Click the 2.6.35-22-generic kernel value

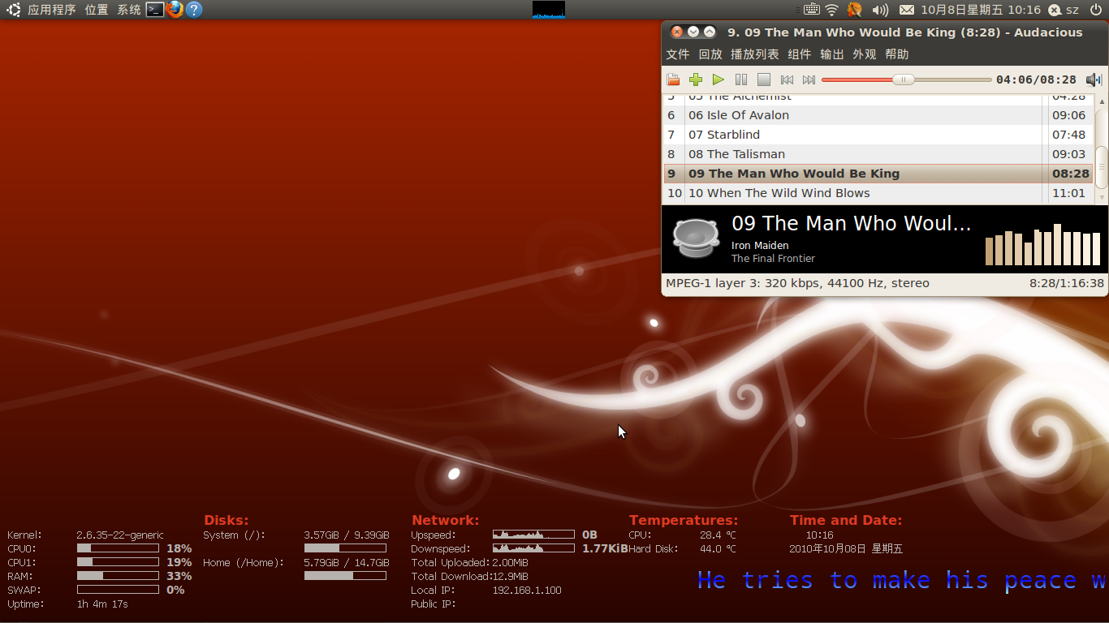pyautogui.click(x=120, y=535)
